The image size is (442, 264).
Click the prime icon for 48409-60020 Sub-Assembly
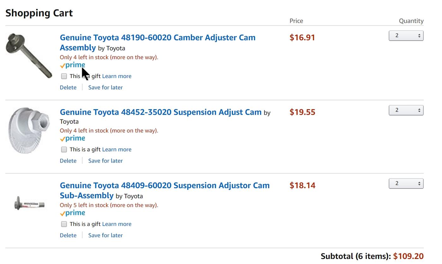[73, 213]
